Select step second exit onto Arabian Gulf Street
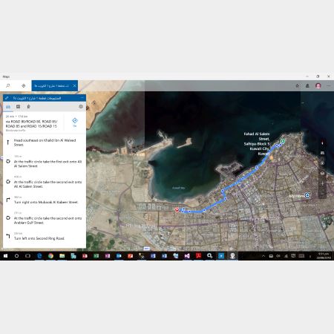 pyautogui.click(x=45, y=218)
